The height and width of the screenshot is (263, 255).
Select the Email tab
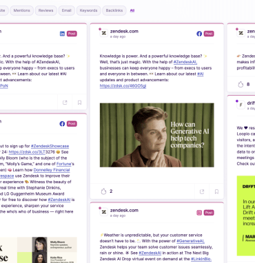click(66, 10)
